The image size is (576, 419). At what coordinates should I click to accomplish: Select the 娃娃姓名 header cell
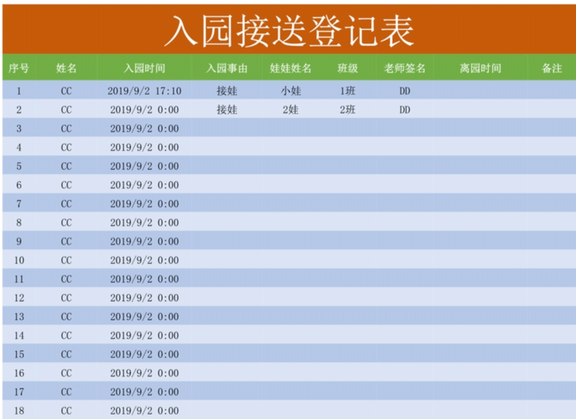coord(290,69)
